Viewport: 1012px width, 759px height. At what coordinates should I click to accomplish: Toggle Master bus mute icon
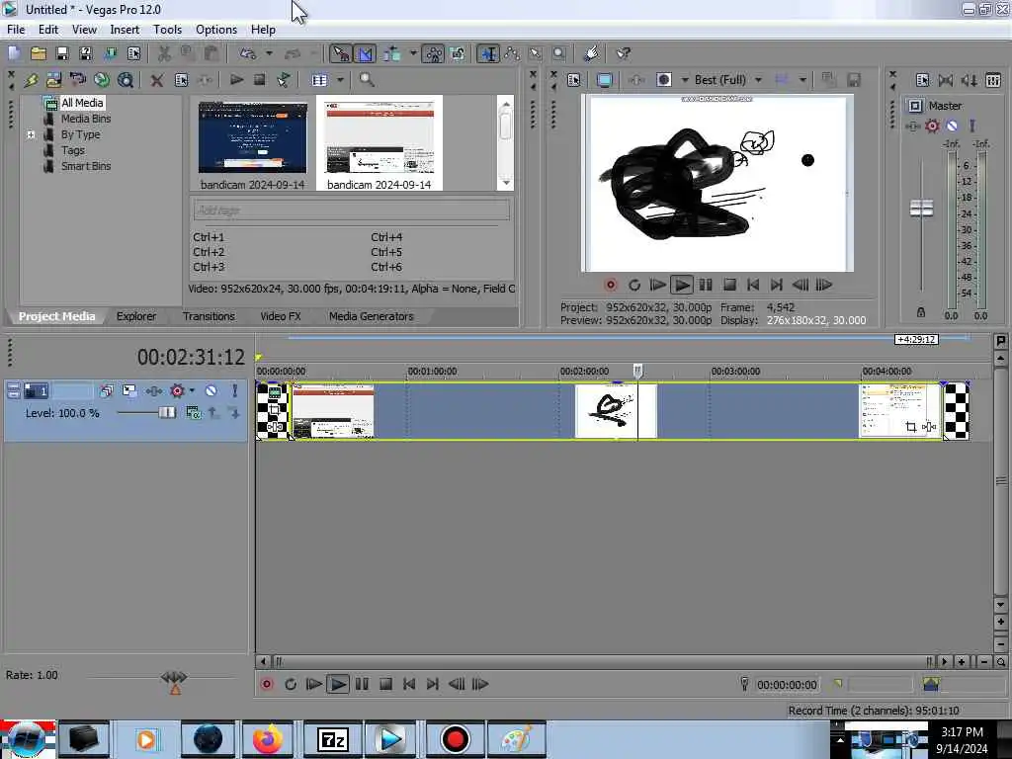pos(952,126)
